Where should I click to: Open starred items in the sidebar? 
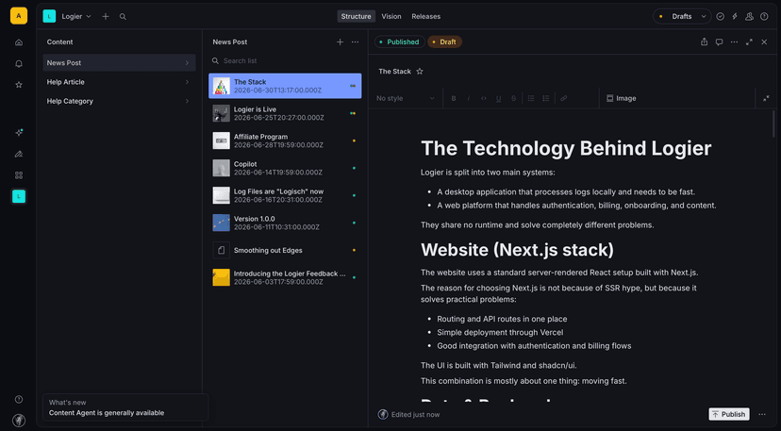[x=19, y=85]
